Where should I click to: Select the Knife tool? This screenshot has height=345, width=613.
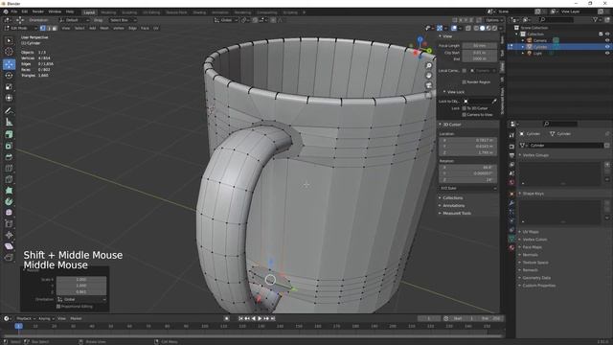coord(9,179)
